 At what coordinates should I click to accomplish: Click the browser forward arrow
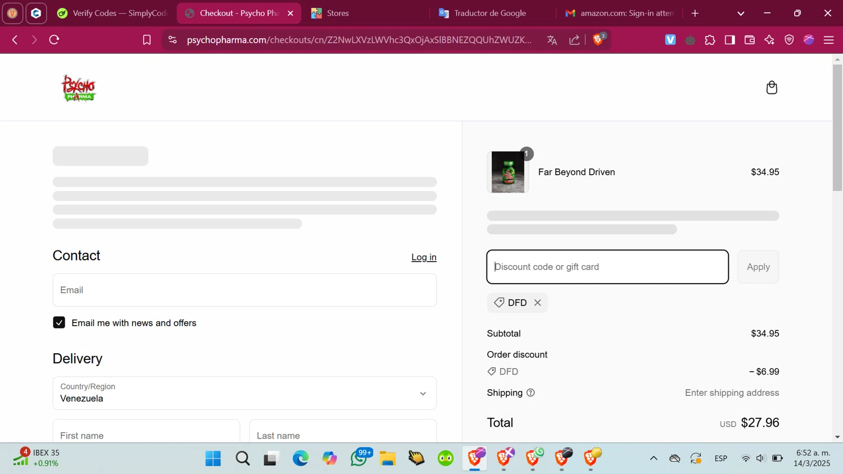point(34,40)
